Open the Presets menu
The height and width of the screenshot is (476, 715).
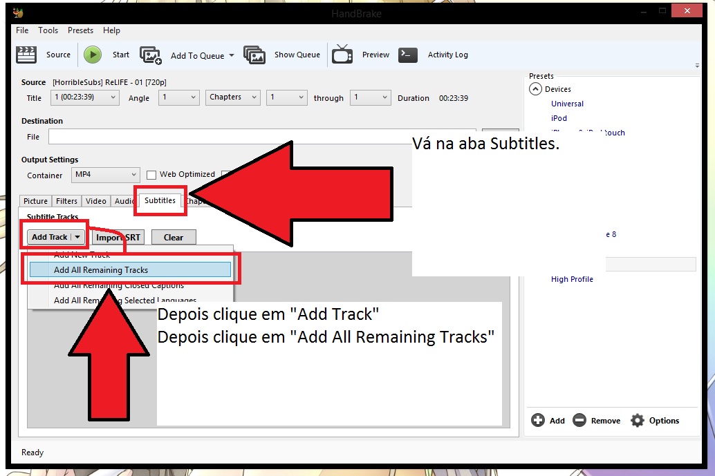pos(80,30)
